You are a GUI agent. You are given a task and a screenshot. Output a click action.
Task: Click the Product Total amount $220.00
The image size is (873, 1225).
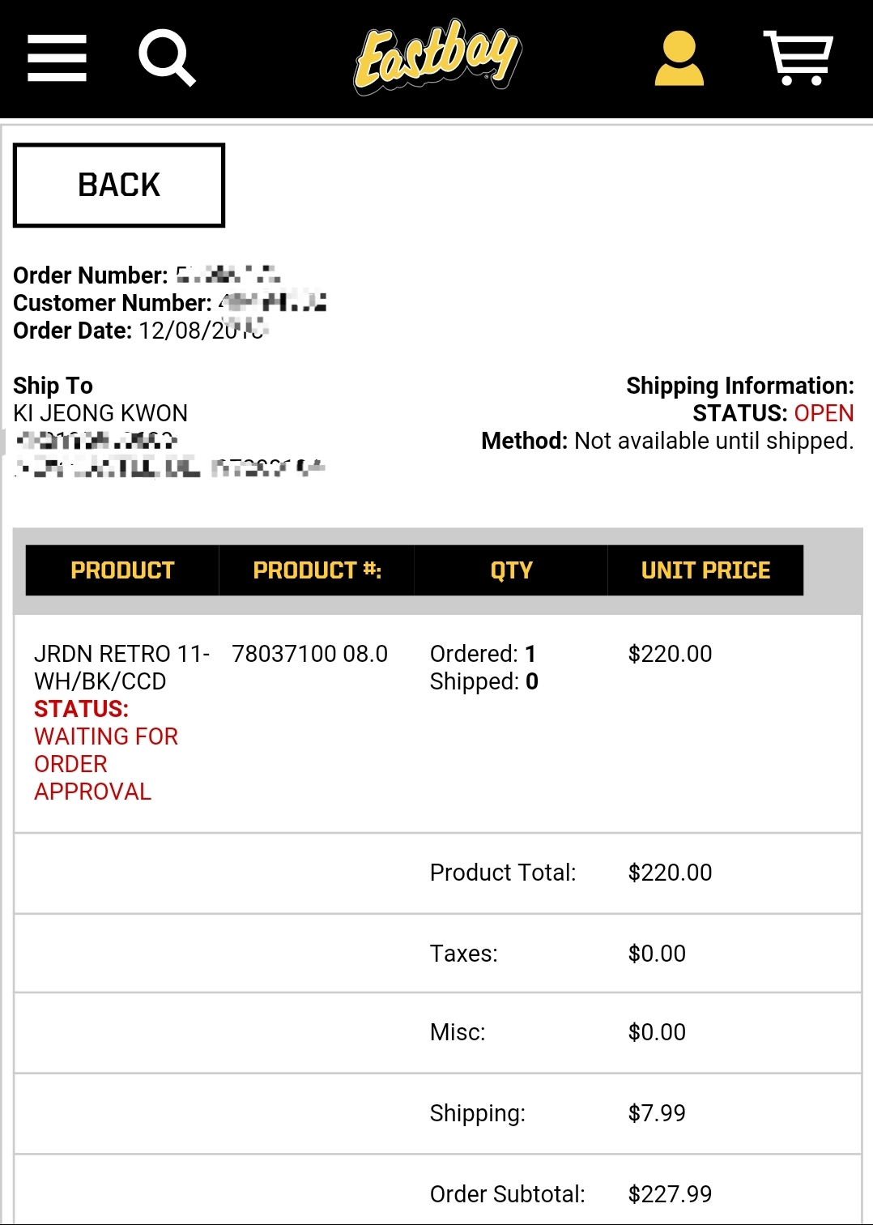(670, 873)
